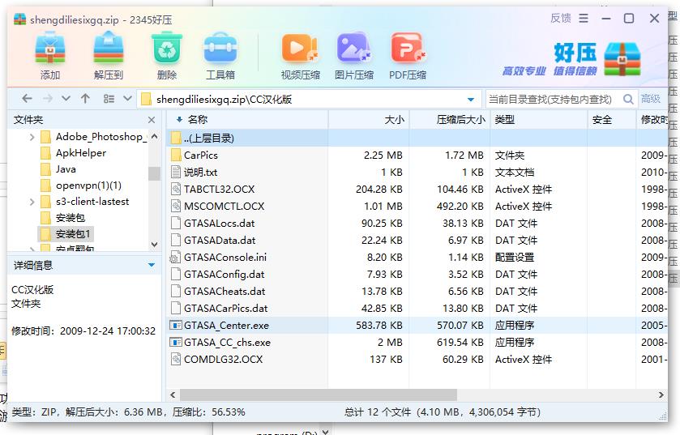Screen dimensions: 680x435
Task: Open the hamburger menu in title bar
Action: 584,18
